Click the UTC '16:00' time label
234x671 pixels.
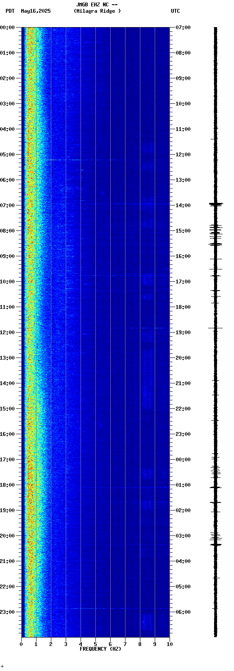[183, 256]
